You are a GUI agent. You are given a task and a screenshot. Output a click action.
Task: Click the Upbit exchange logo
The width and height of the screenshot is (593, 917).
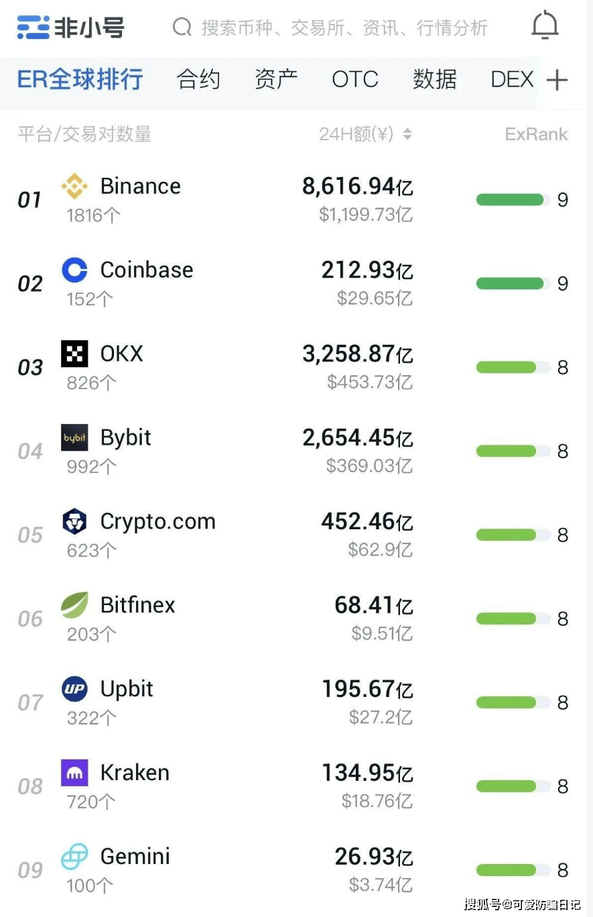74,689
